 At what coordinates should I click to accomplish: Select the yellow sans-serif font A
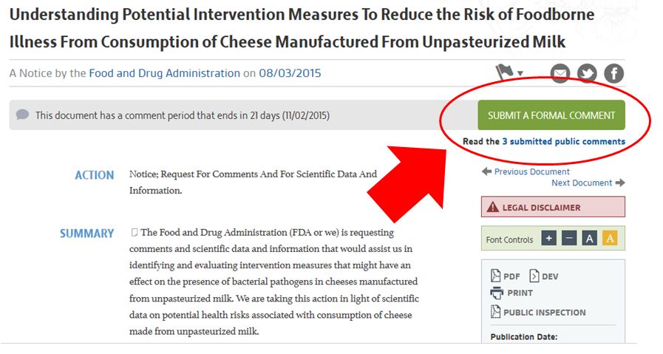(x=610, y=239)
